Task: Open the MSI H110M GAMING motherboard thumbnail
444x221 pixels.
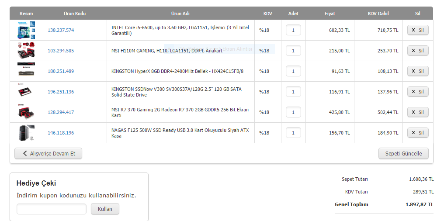Action: pos(26,51)
